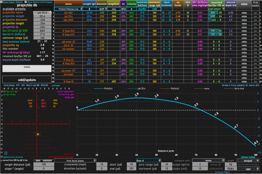Select the jsb mkll ammo row name
This screenshot has height=174, width=262.
pyautogui.click(x=68, y=13)
